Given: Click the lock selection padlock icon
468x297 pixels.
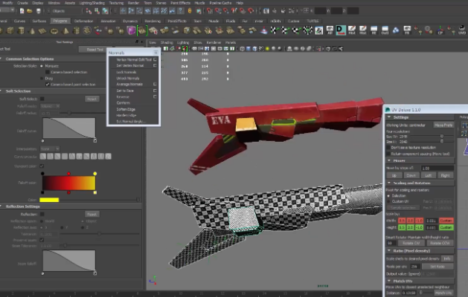Looking at the screenshot, I should click(x=190, y=11).
